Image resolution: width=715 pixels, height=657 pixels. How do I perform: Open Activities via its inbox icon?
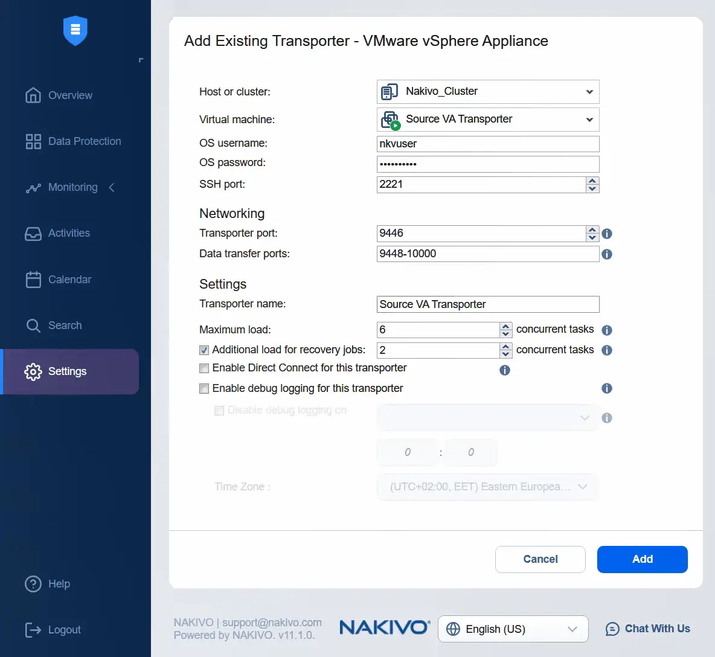(33, 233)
